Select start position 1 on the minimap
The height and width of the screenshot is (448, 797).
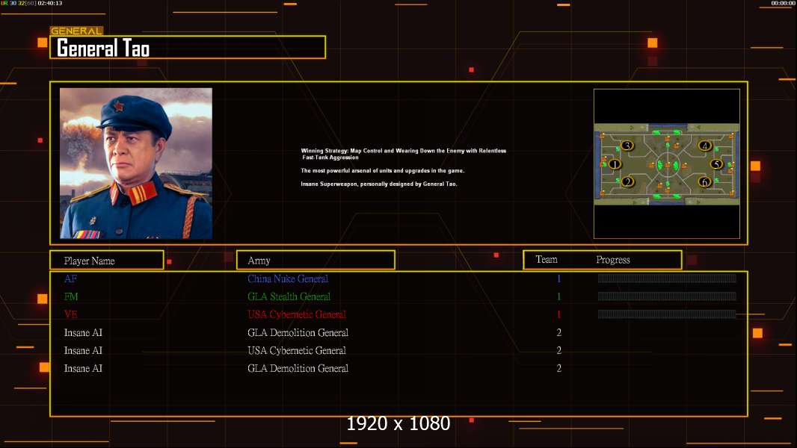[615, 164]
